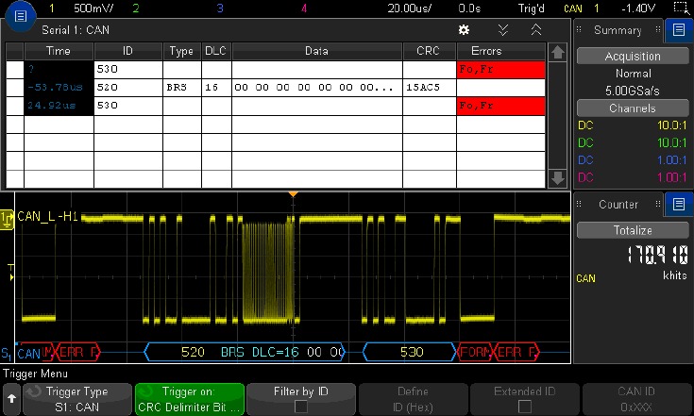Click the Totalize counter button
The width and height of the screenshot is (694, 416).
[x=633, y=230]
